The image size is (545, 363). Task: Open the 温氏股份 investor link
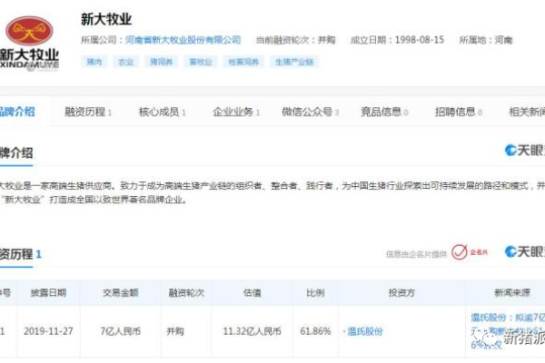365,331
